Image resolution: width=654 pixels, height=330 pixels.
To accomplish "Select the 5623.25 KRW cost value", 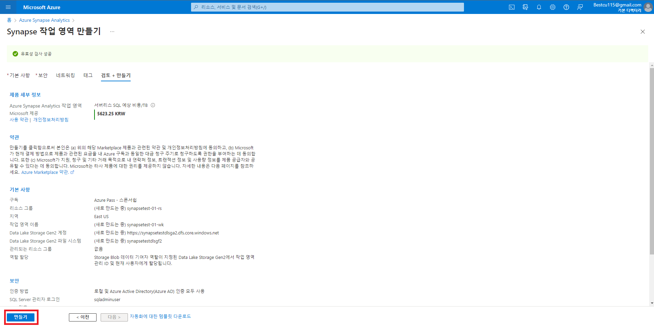I will (x=111, y=114).
